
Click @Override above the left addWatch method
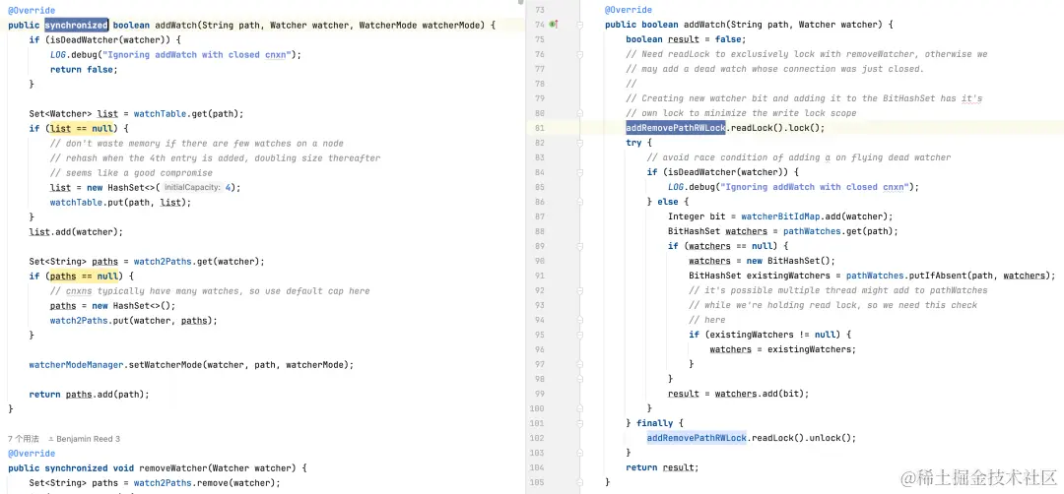(x=32, y=11)
